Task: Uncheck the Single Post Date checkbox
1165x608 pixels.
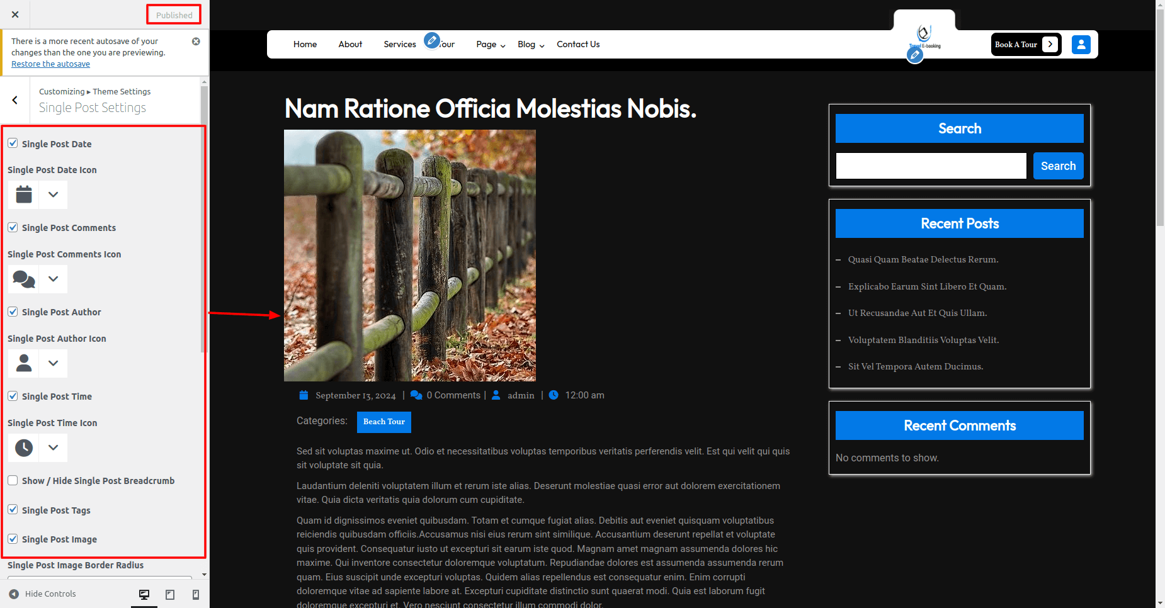Action: [x=13, y=144]
